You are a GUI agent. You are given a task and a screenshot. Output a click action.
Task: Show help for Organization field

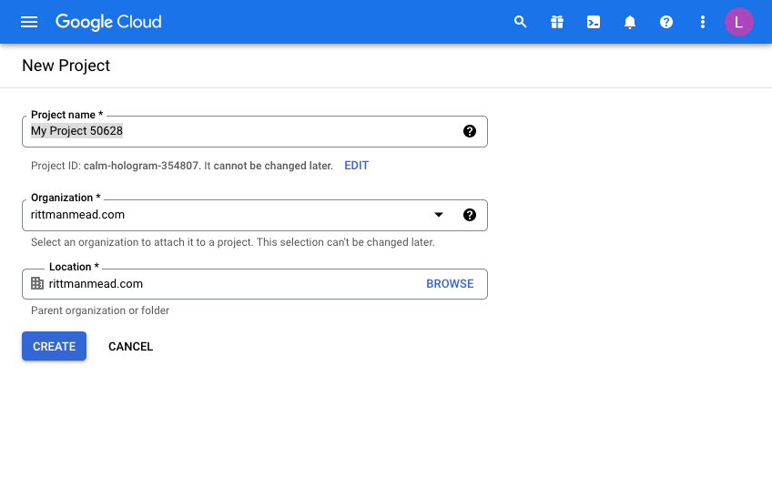[470, 215]
